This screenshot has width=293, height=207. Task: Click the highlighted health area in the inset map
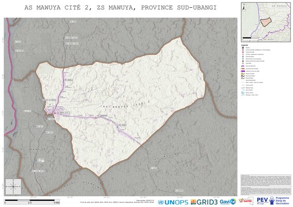pos(266,22)
